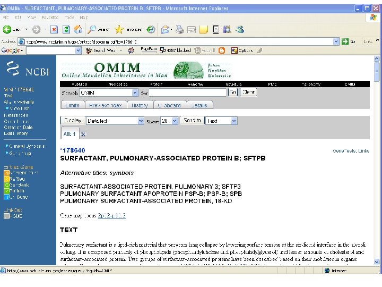The height and width of the screenshot is (287, 382).
Task: Click the blue UniGene icon
Action: pyautogui.click(x=6, y=197)
